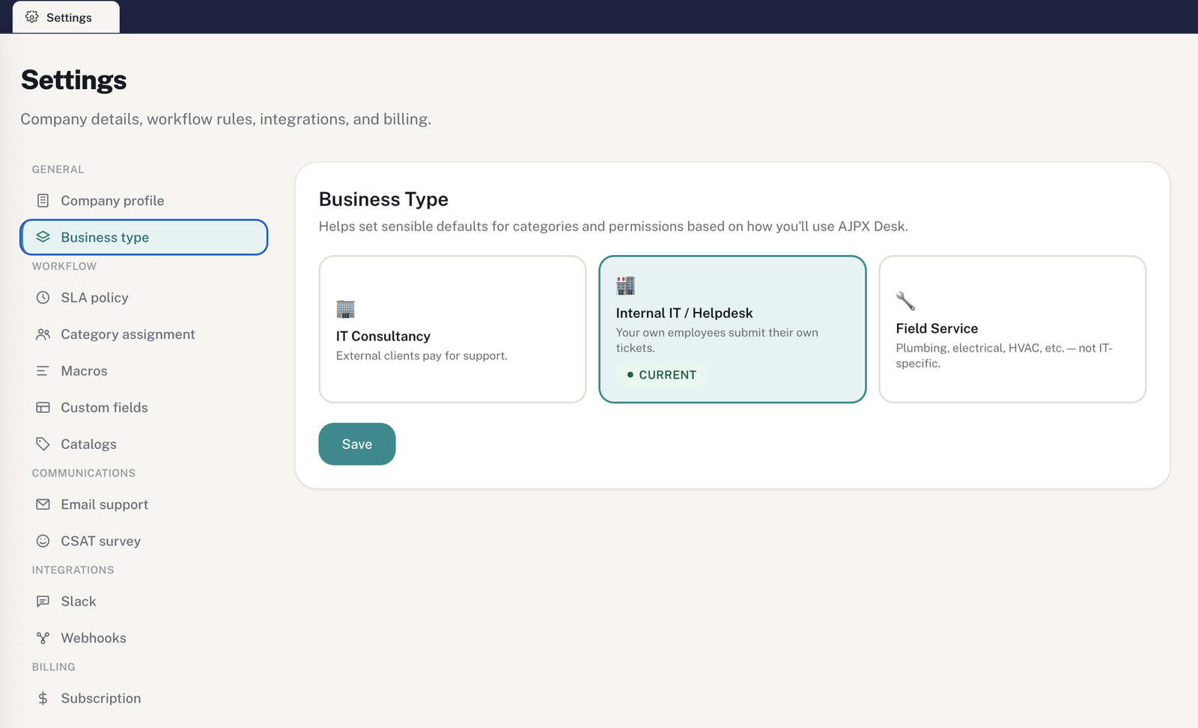
Task: Click the IT Consultancy building icon
Action: 345,309
